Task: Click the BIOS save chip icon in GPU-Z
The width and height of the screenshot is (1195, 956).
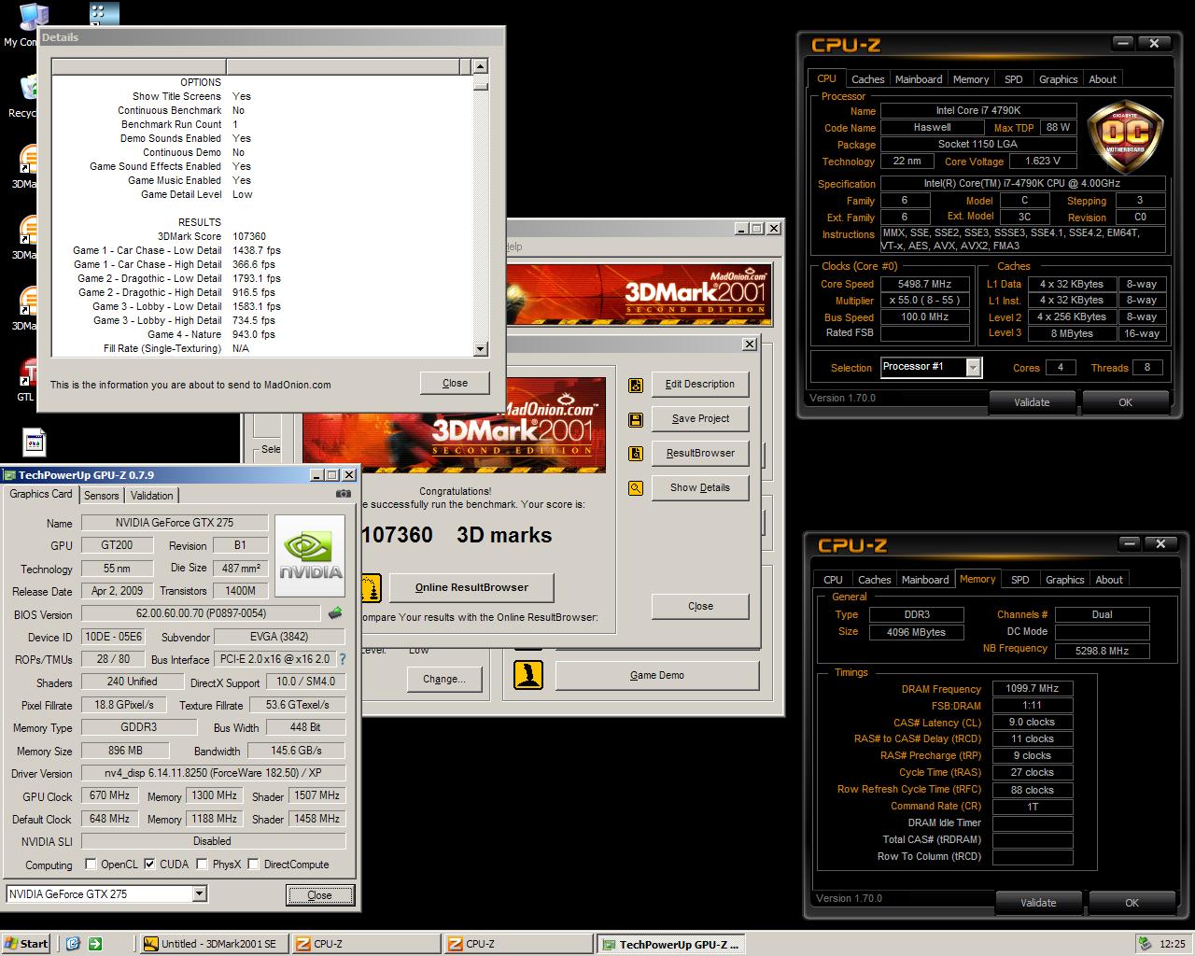Action: (x=335, y=613)
